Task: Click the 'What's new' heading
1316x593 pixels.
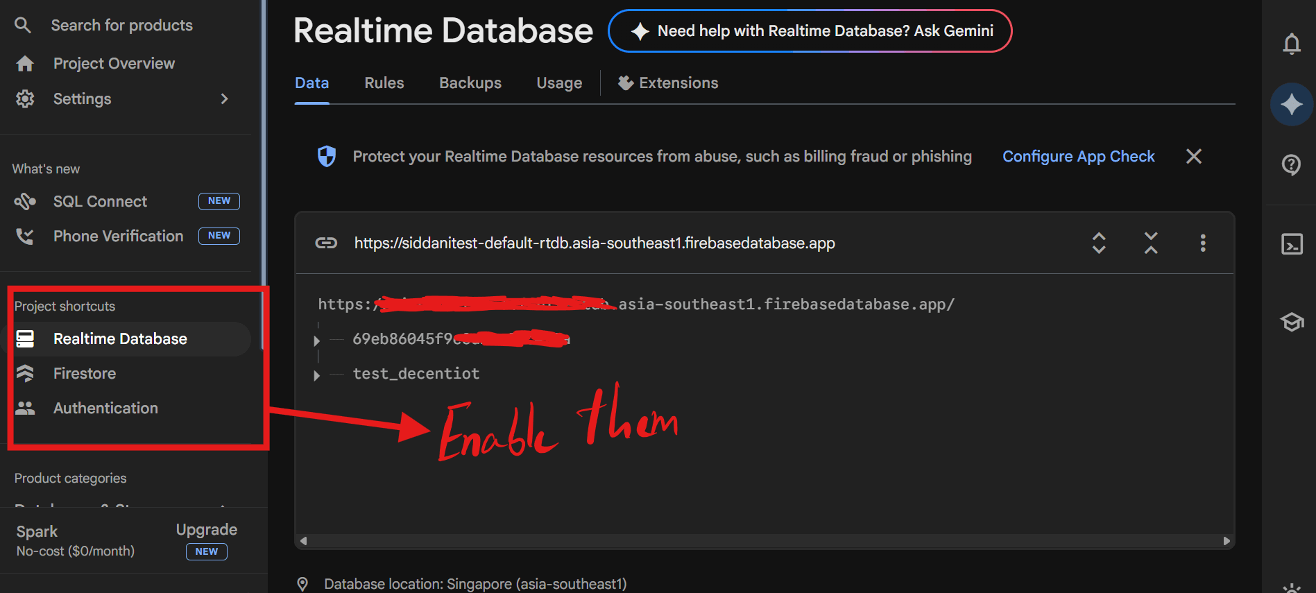Action: point(46,169)
